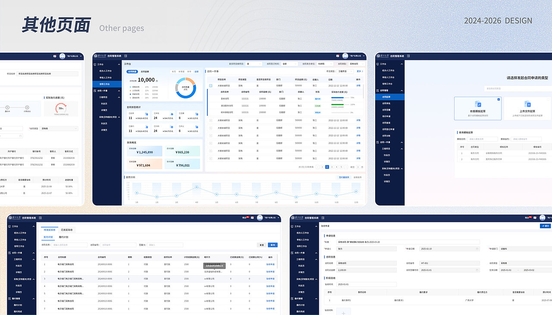Click the 更多 link in 合同一件事 panel
Screen dimensions: 552x315
tap(360, 71)
